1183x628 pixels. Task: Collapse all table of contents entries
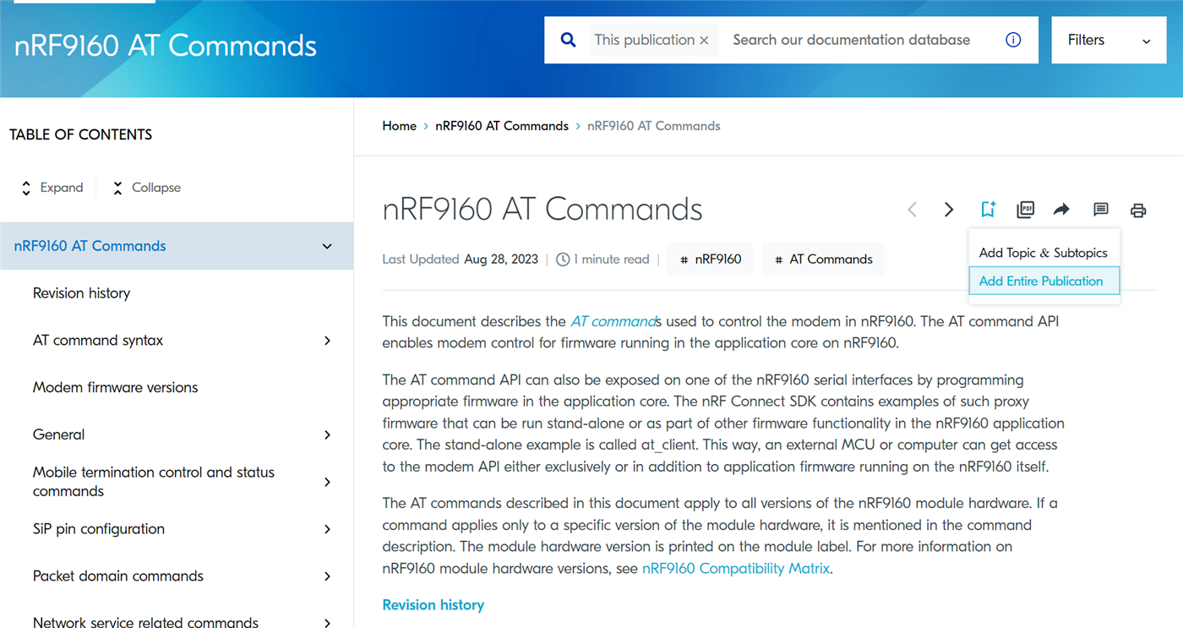(146, 188)
